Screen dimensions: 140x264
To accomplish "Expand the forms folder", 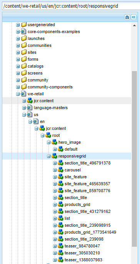I will tap(18, 59).
